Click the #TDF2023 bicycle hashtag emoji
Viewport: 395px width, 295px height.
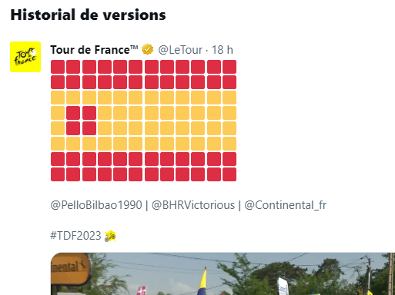tap(110, 236)
